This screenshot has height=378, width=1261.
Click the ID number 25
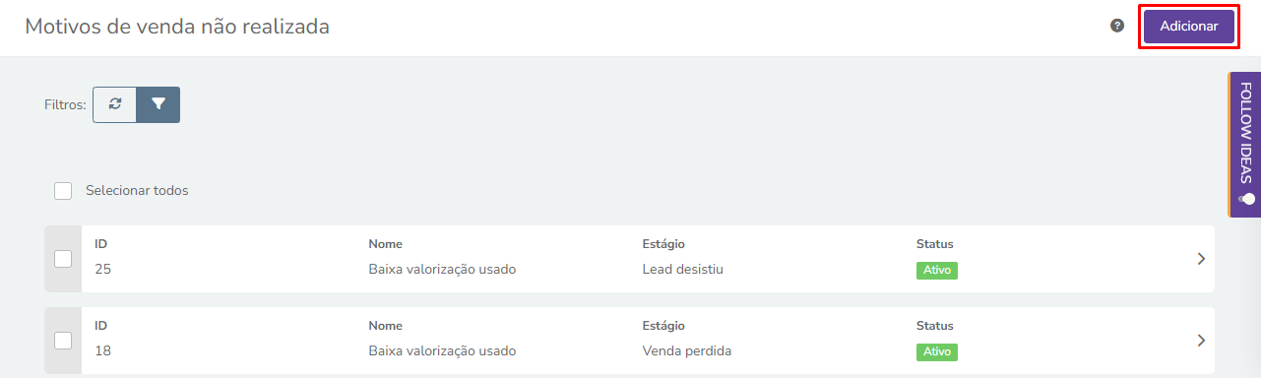tap(103, 269)
